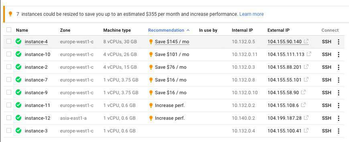
Task: Click the Name column header
Action: tap(22, 30)
